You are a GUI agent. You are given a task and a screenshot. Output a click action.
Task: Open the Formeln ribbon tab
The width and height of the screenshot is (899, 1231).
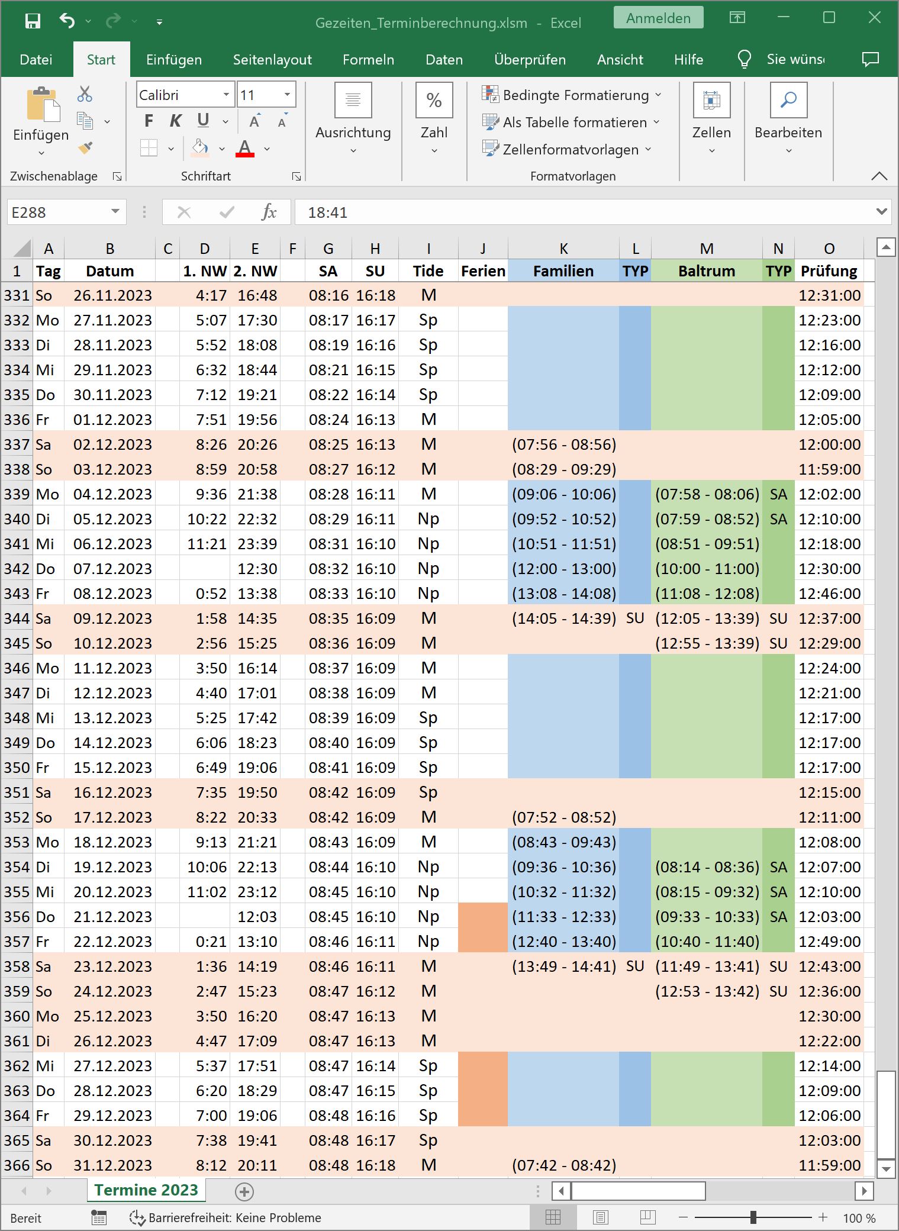coord(368,60)
